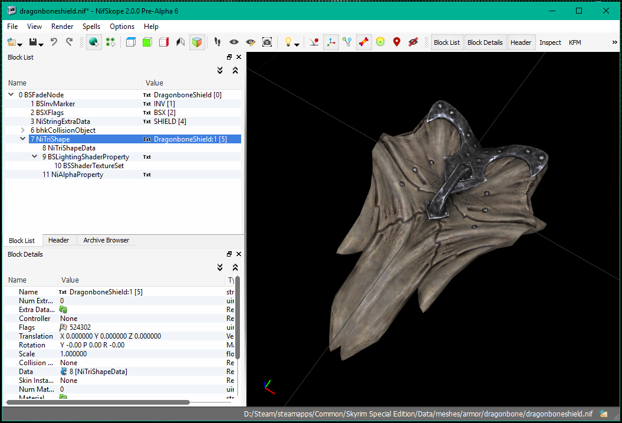Click the Undo arrow in toolbar
622x423 pixels.
pos(54,42)
